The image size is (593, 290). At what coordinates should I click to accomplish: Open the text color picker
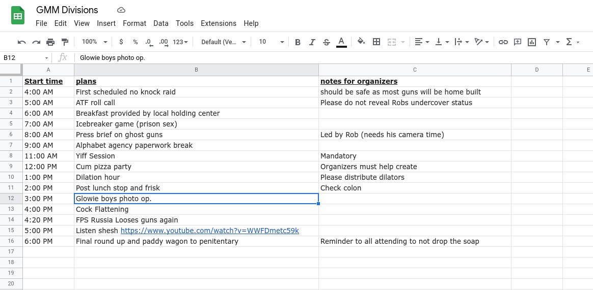click(x=341, y=42)
